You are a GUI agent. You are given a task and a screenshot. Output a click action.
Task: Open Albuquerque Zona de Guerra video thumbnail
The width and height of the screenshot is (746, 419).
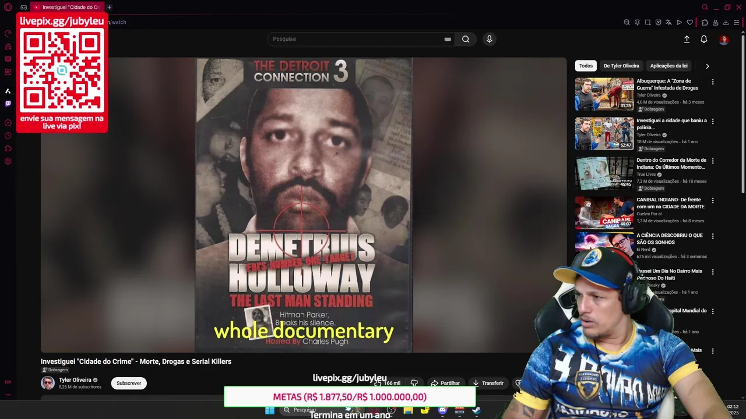(604, 94)
